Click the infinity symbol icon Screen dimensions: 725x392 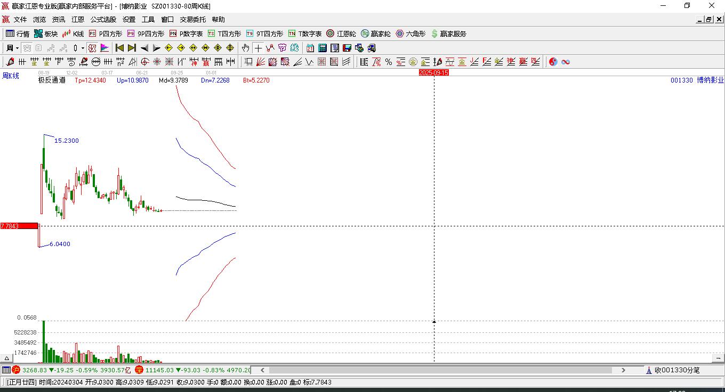pyautogui.click(x=566, y=62)
